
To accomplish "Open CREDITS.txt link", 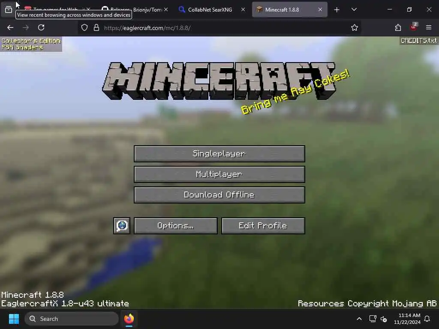I will 418,41.
